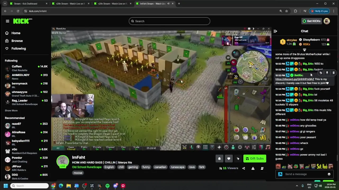Open the Kick hamburger menu

[7, 21]
